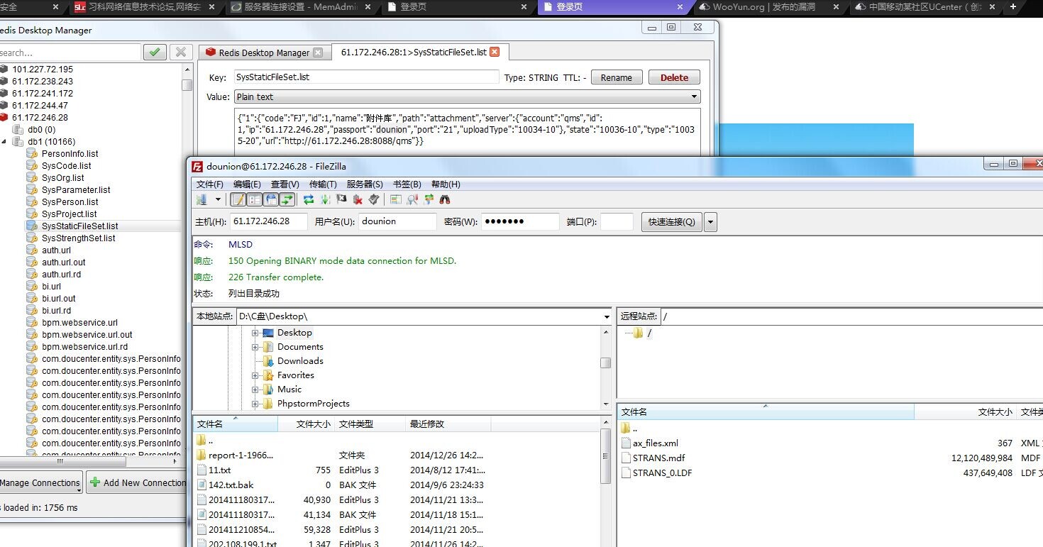Select PersonInfo.list key in tree

(70, 154)
